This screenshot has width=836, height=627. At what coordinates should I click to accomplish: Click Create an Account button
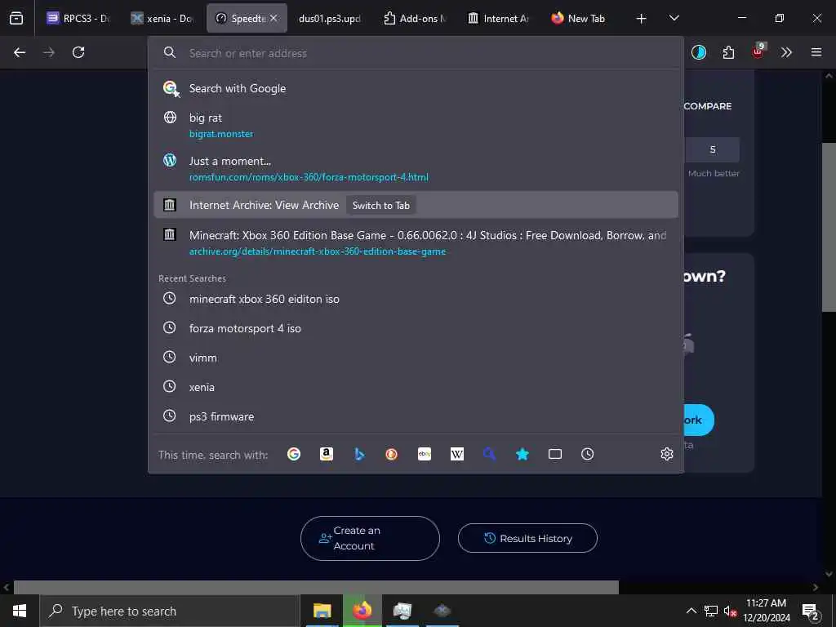[x=370, y=538]
